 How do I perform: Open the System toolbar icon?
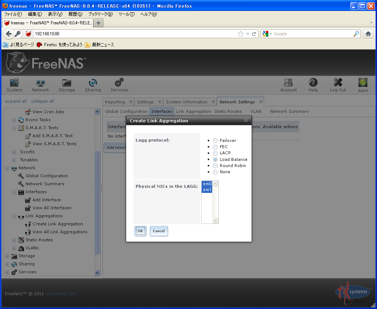pos(14,85)
